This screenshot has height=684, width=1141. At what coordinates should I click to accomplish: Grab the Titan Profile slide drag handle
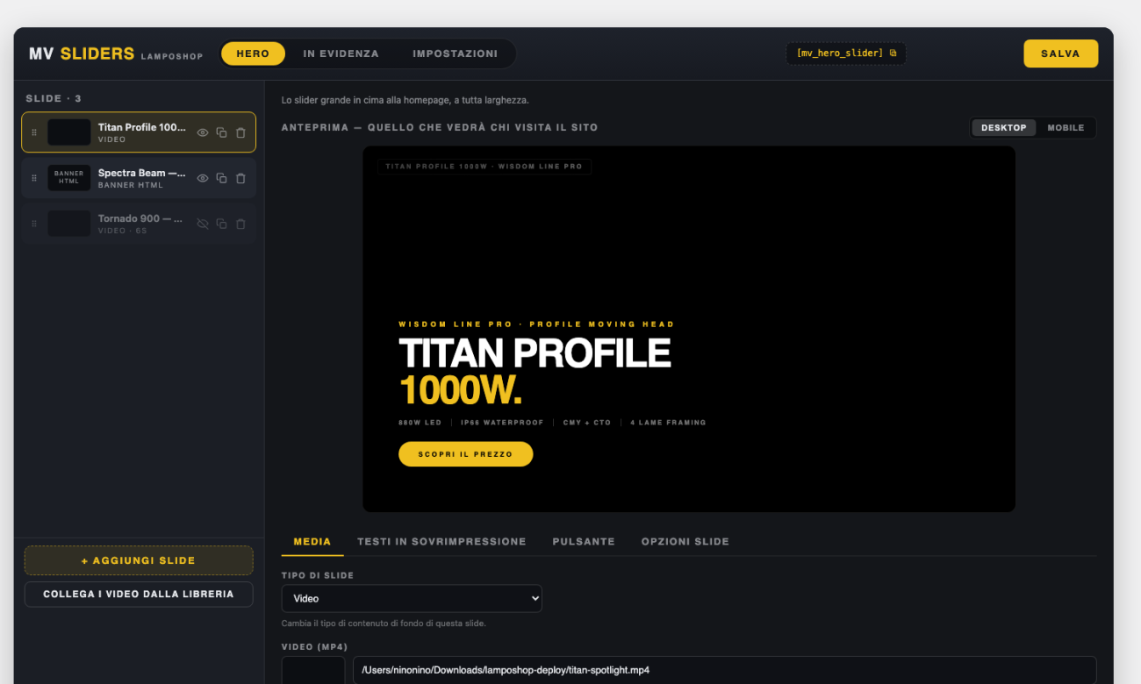click(x=34, y=132)
